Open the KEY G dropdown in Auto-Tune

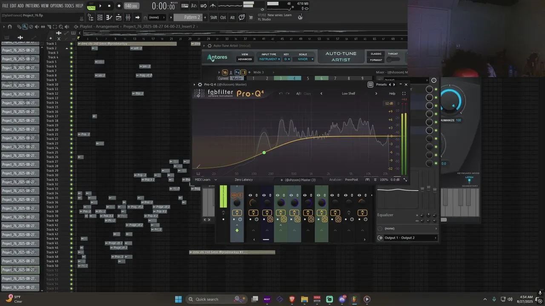coord(287,59)
